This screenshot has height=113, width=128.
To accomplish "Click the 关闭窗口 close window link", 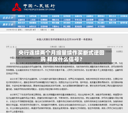I will (120, 51).
